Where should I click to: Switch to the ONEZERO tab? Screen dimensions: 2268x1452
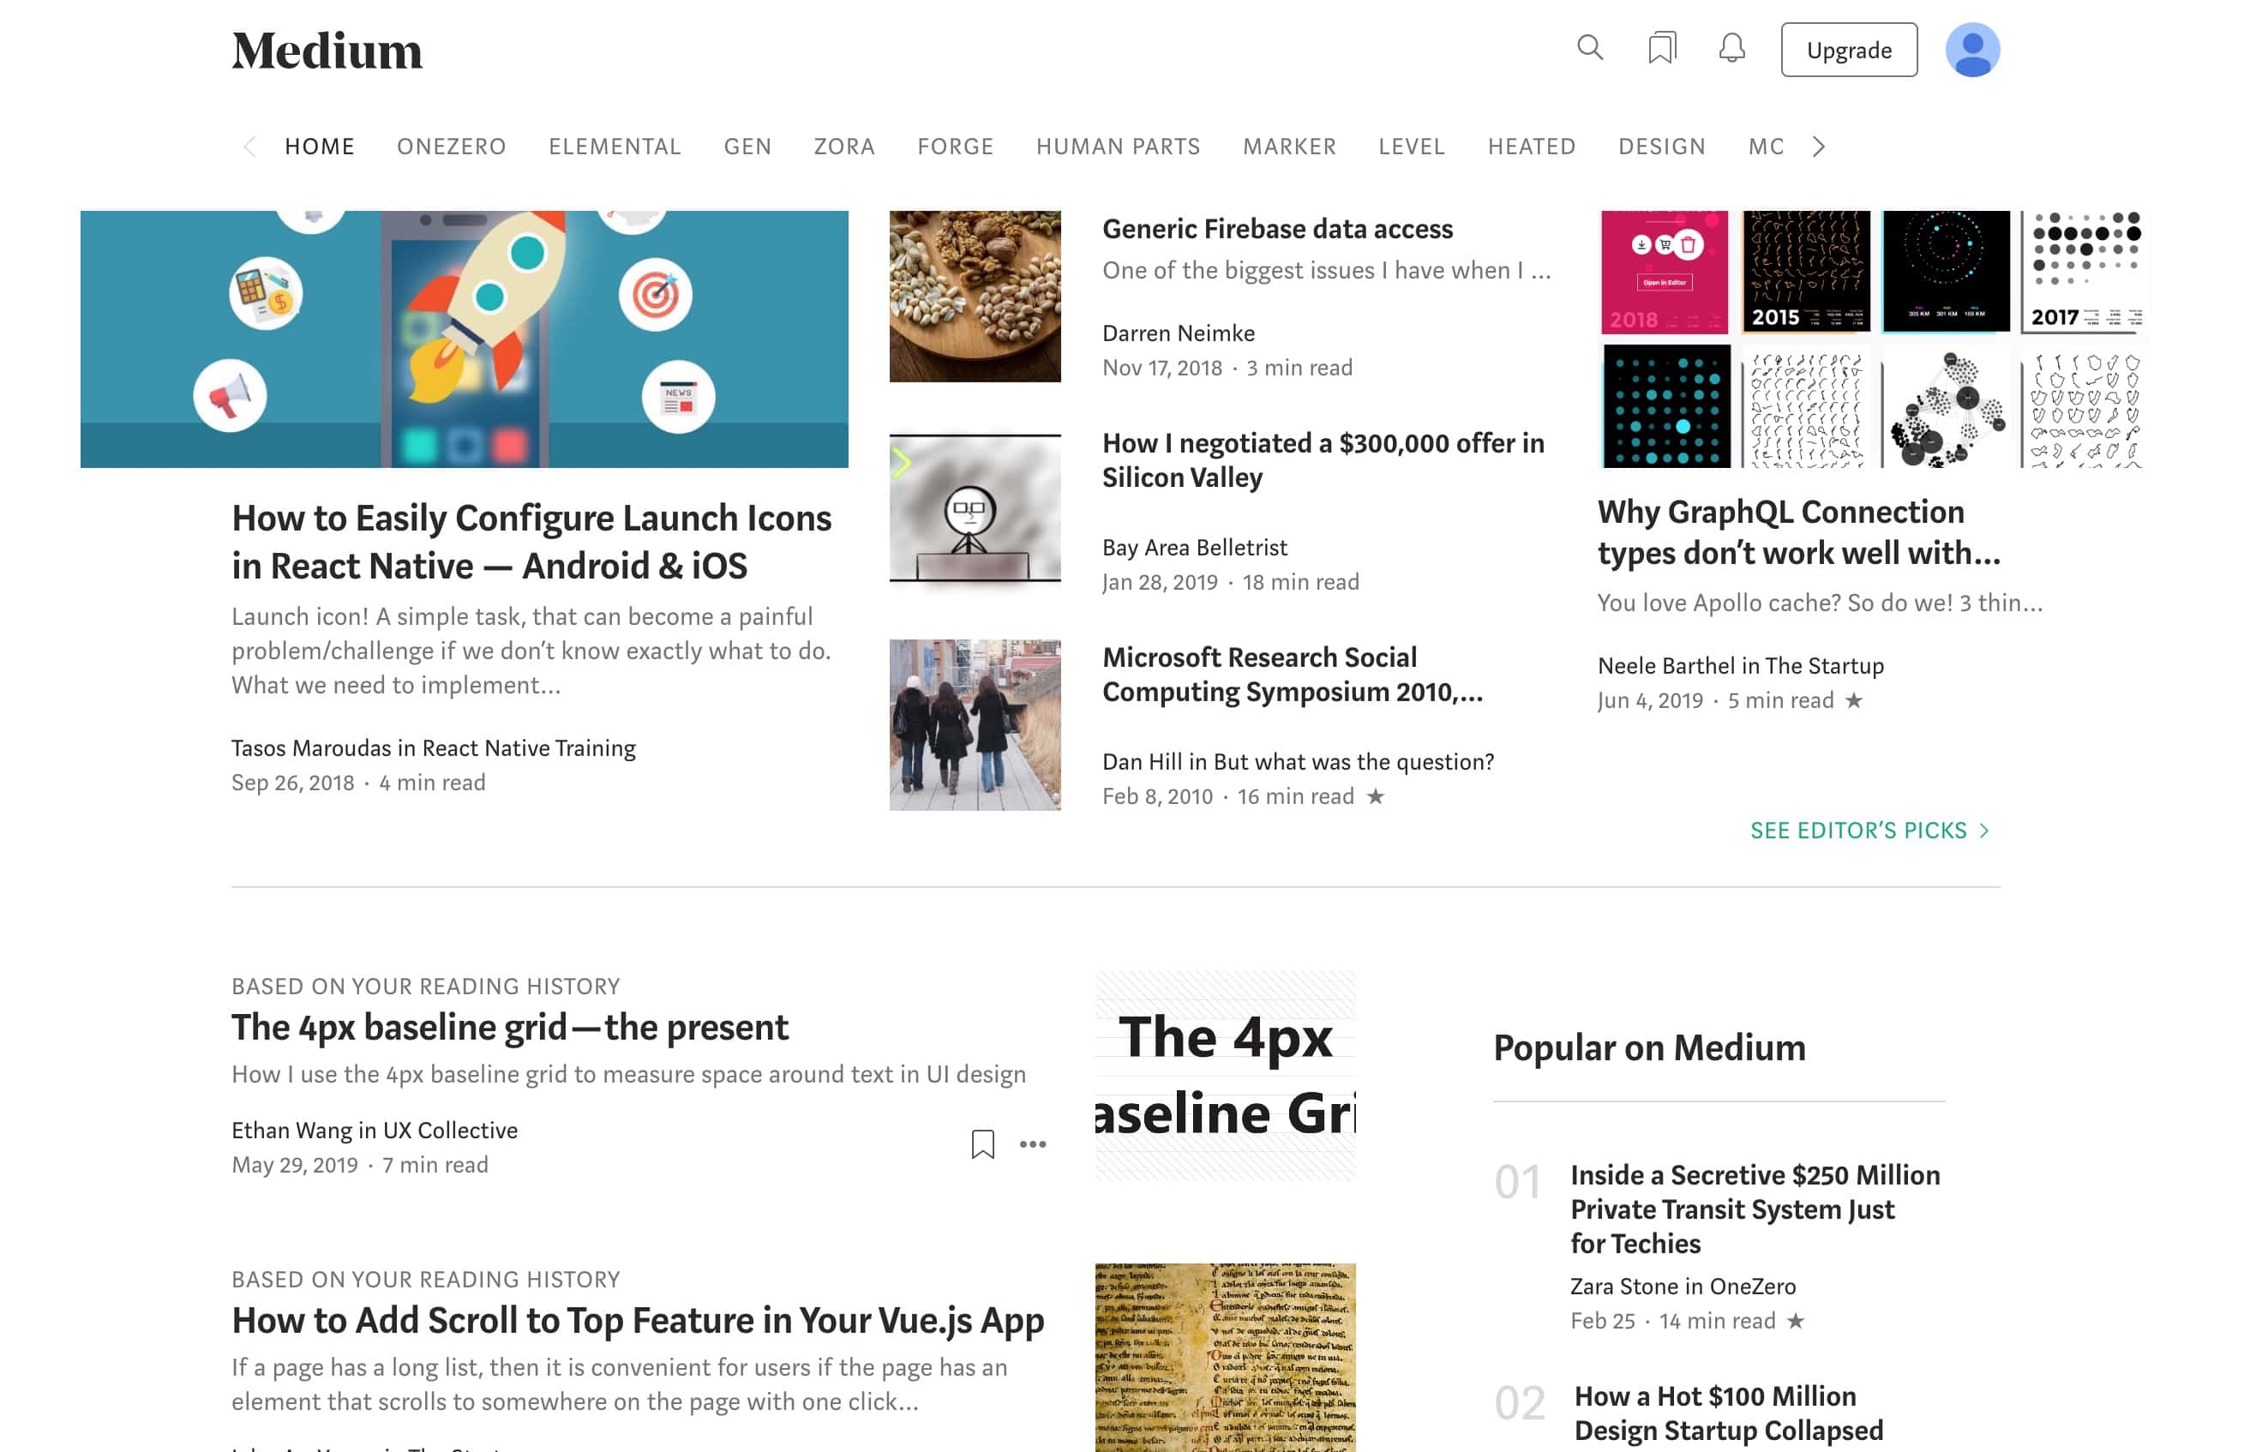452,146
